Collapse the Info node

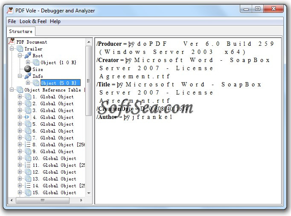pos(20,76)
